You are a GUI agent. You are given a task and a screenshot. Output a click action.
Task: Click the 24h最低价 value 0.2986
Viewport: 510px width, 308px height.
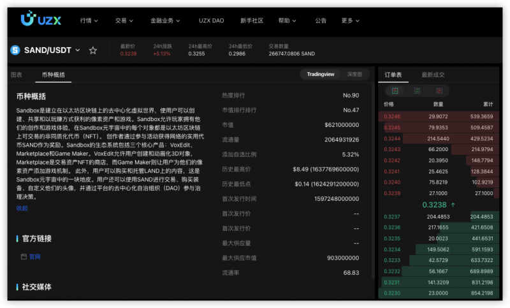[237, 54]
